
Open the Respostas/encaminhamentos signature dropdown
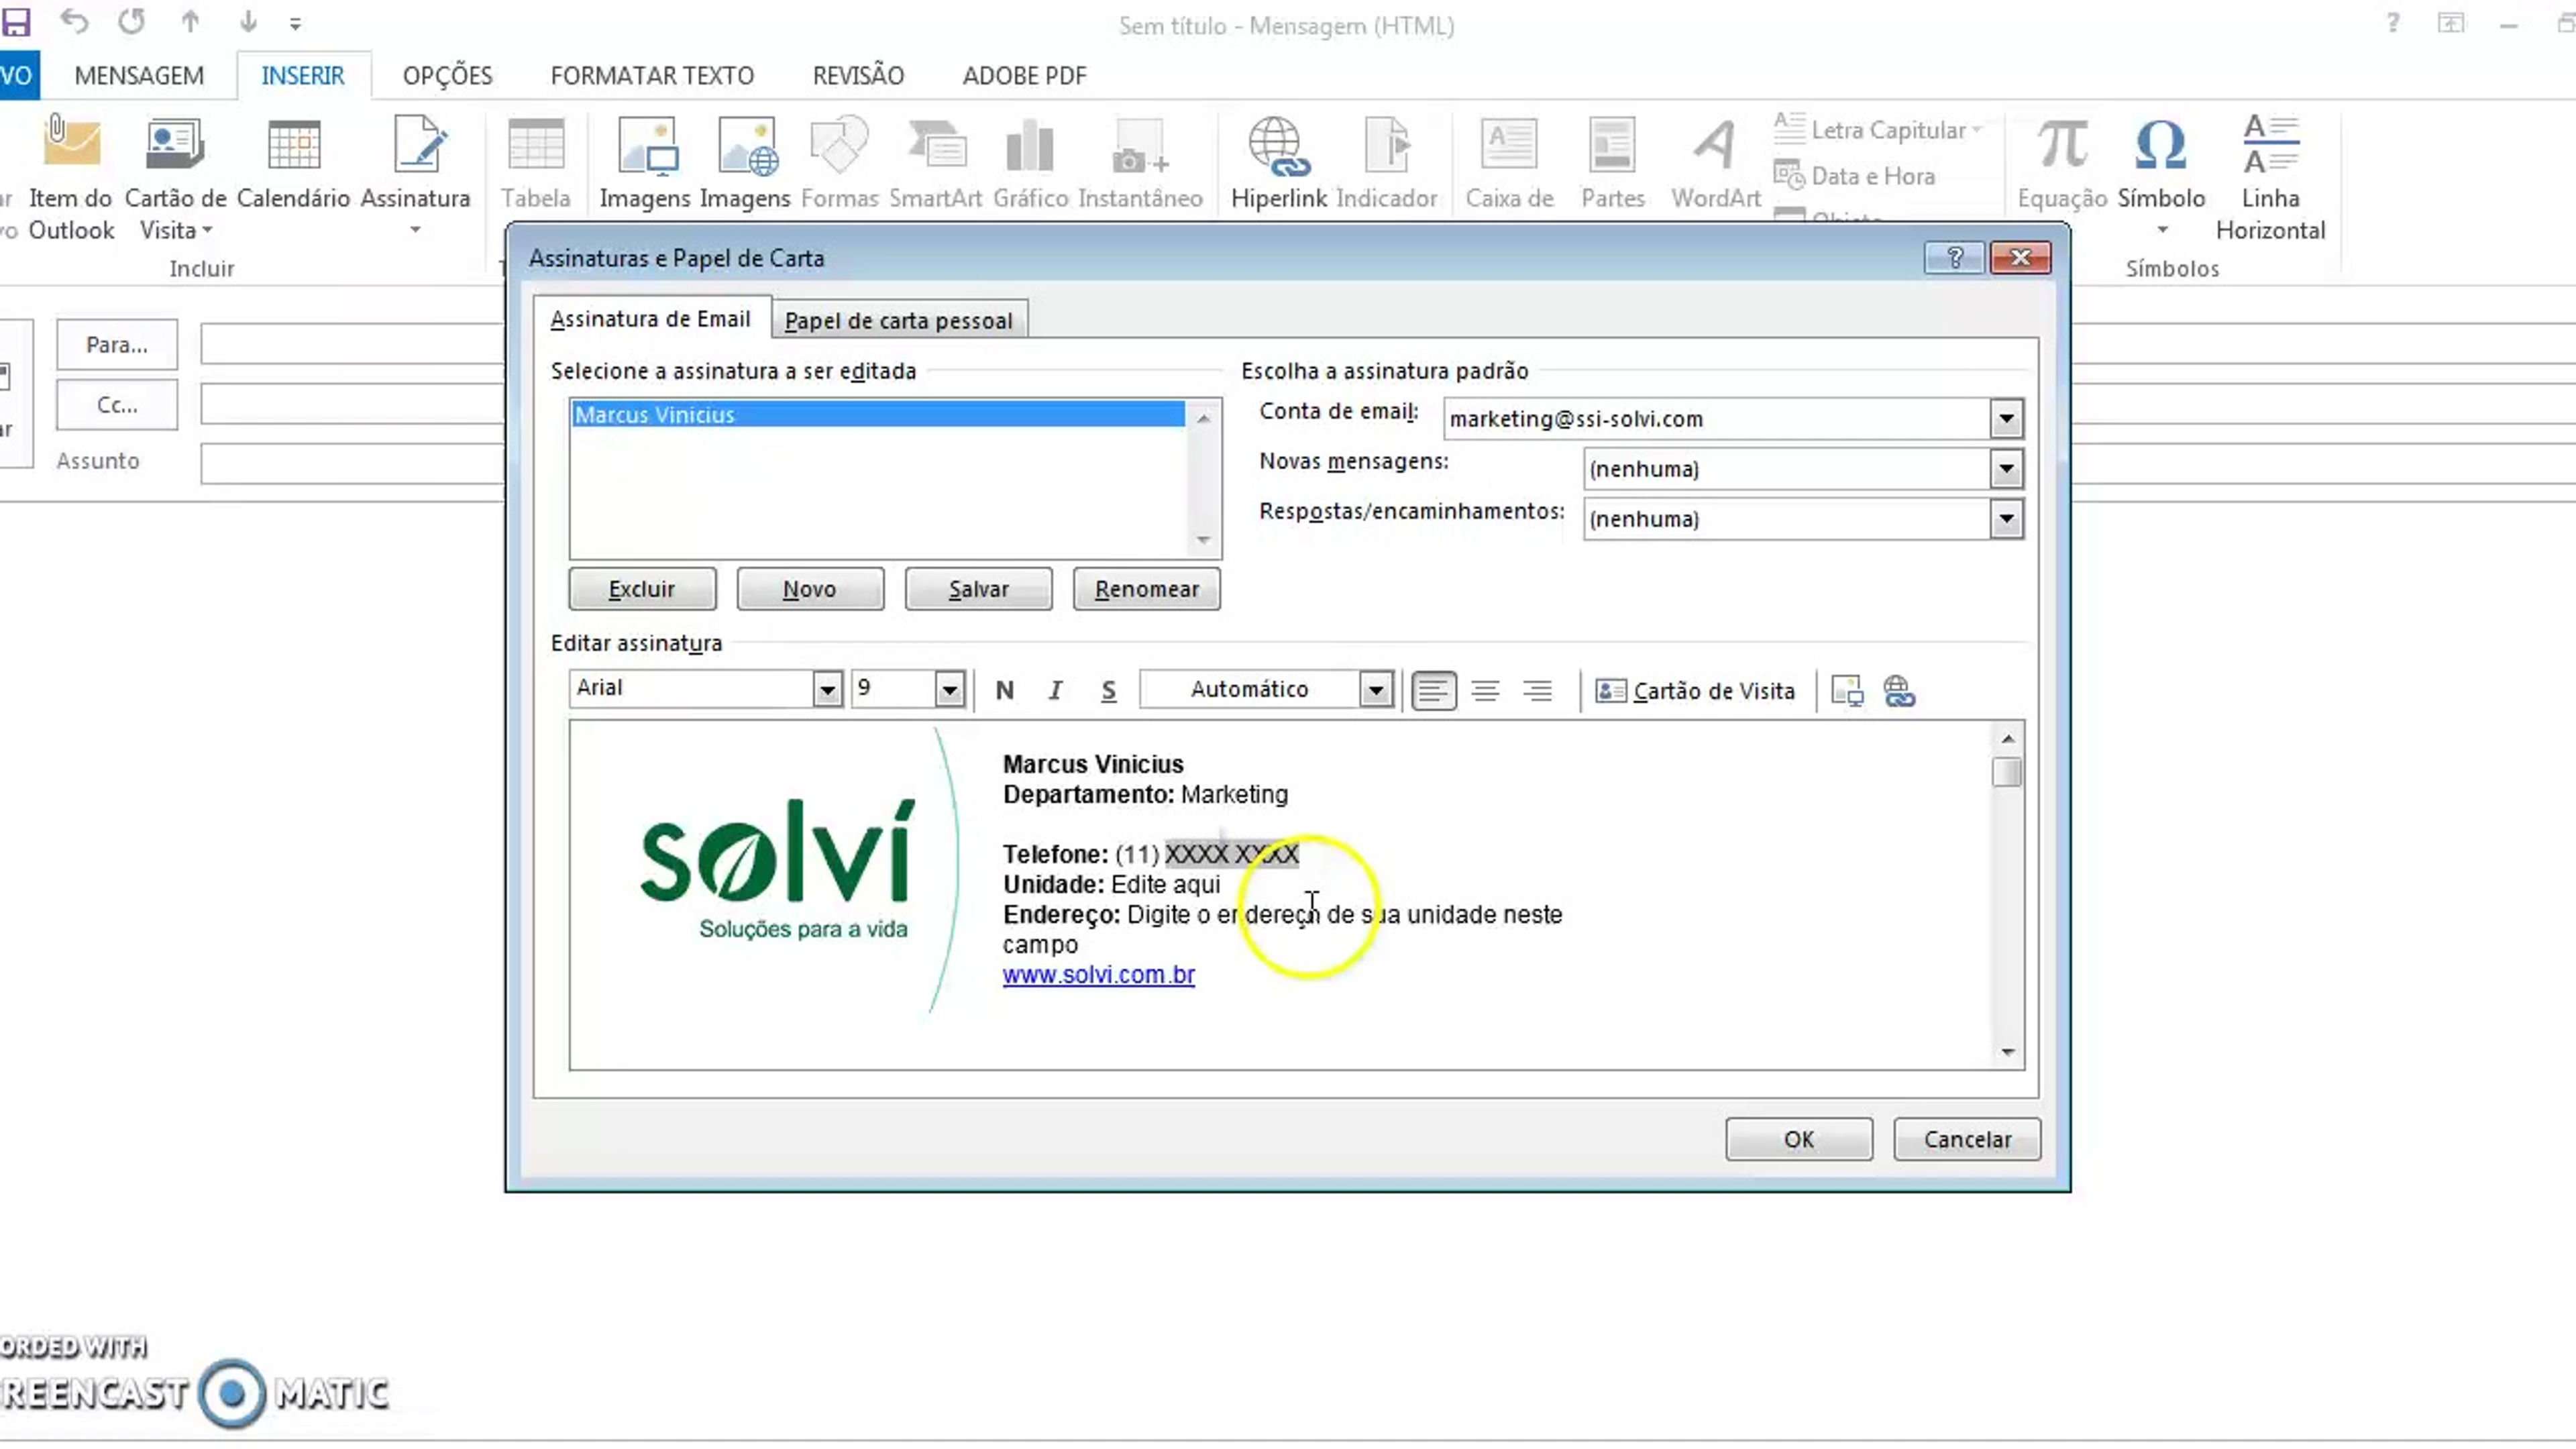pyautogui.click(x=2006, y=519)
